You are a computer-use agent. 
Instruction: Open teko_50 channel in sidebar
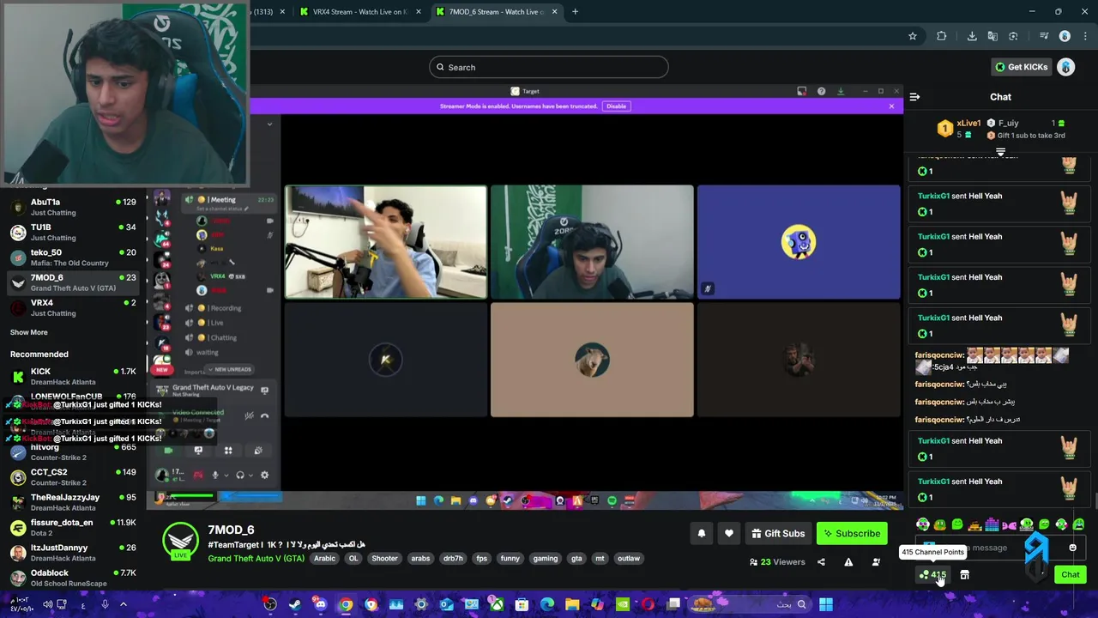point(73,257)
